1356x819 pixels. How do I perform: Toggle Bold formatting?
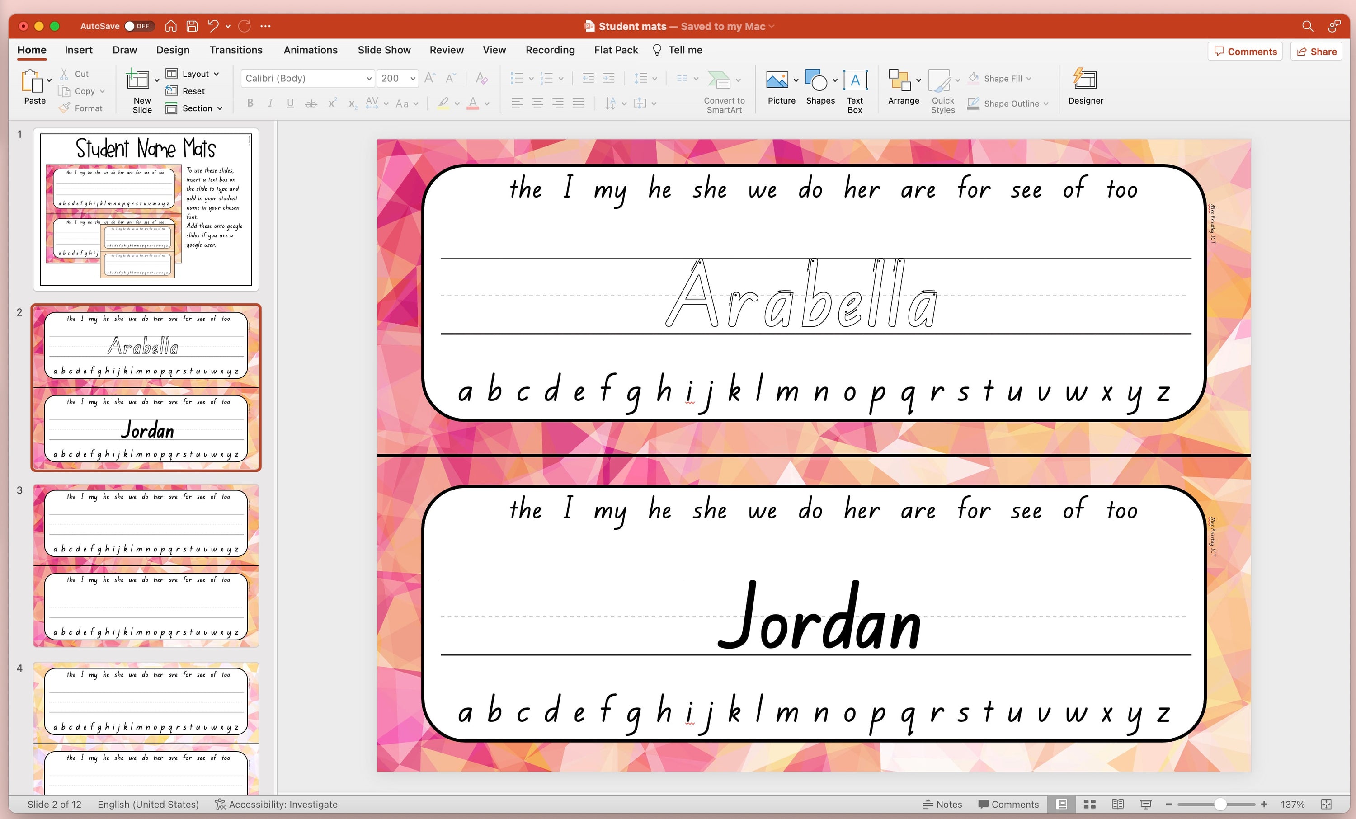(250, 103)
